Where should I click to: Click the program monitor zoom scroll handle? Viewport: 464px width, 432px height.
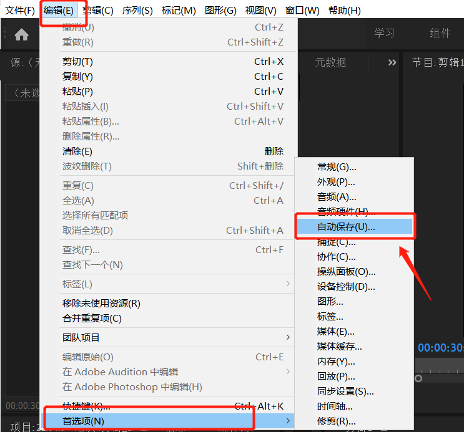point(418,378)
